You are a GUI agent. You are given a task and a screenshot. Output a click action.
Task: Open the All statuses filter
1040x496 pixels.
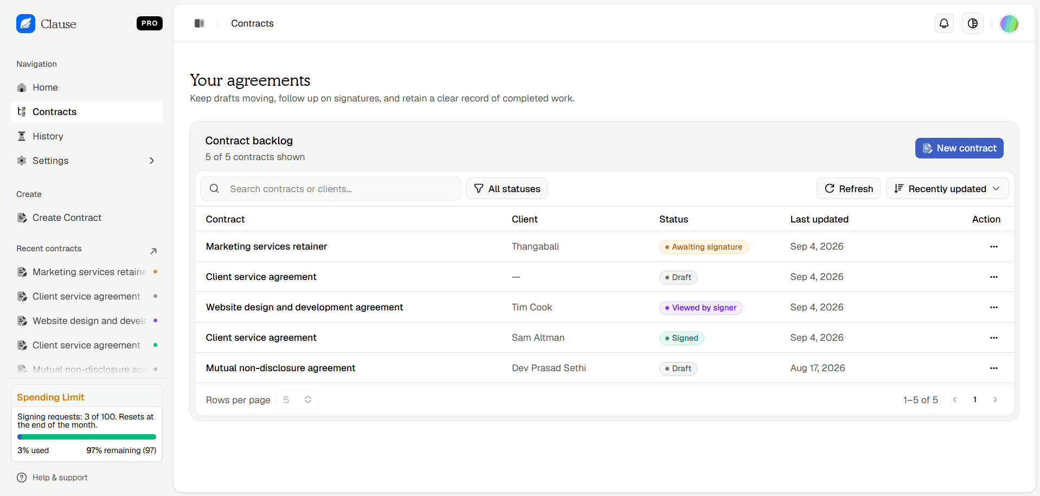click(507, 189)
